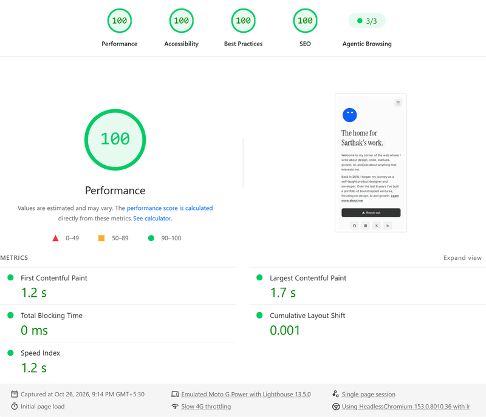Open the Agentic Browsing 3/3 badge
Viewport: 486px width, 417px height.
click(367, 21)
